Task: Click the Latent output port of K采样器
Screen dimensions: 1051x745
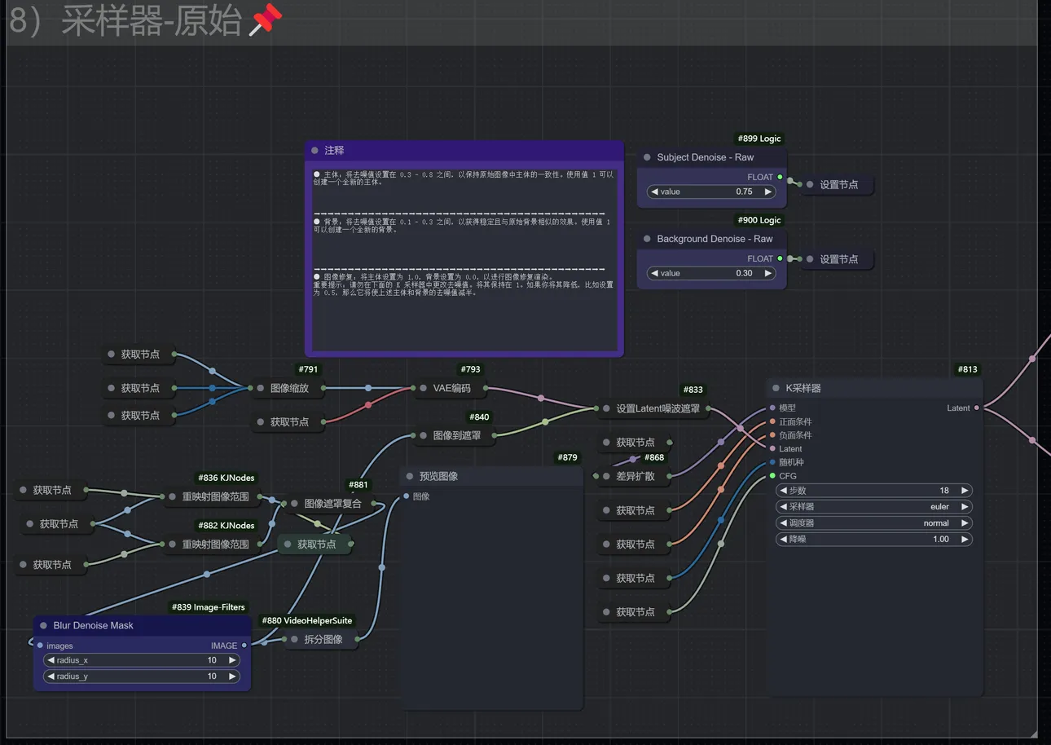Action: 976,408
